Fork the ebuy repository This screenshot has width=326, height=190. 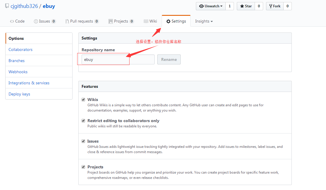click(x=275, y=6)
